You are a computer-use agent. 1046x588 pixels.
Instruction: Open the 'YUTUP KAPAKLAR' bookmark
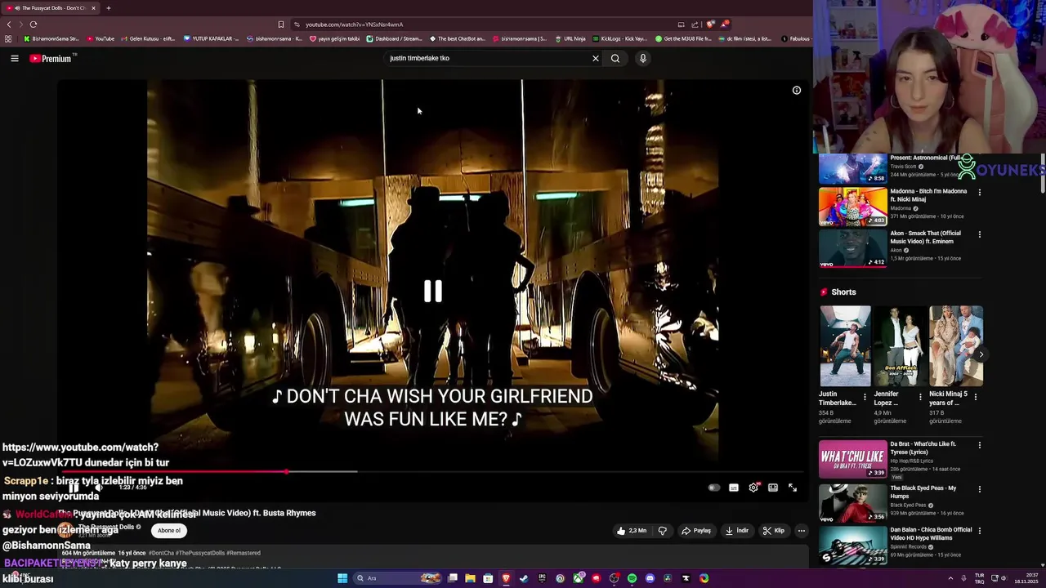click(x=211, y=38)
